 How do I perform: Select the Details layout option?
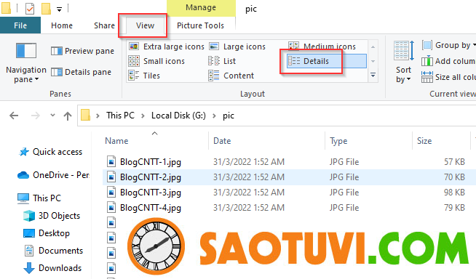[326, 61]
